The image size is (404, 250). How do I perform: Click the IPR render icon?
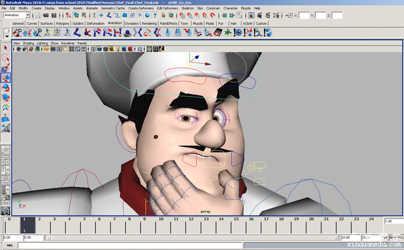(268, 16)
